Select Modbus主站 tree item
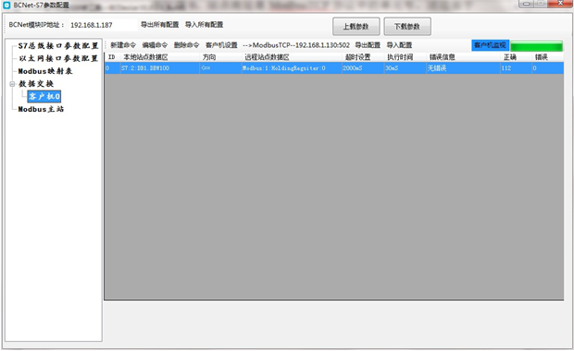574x351 pixels. point(41,109)
